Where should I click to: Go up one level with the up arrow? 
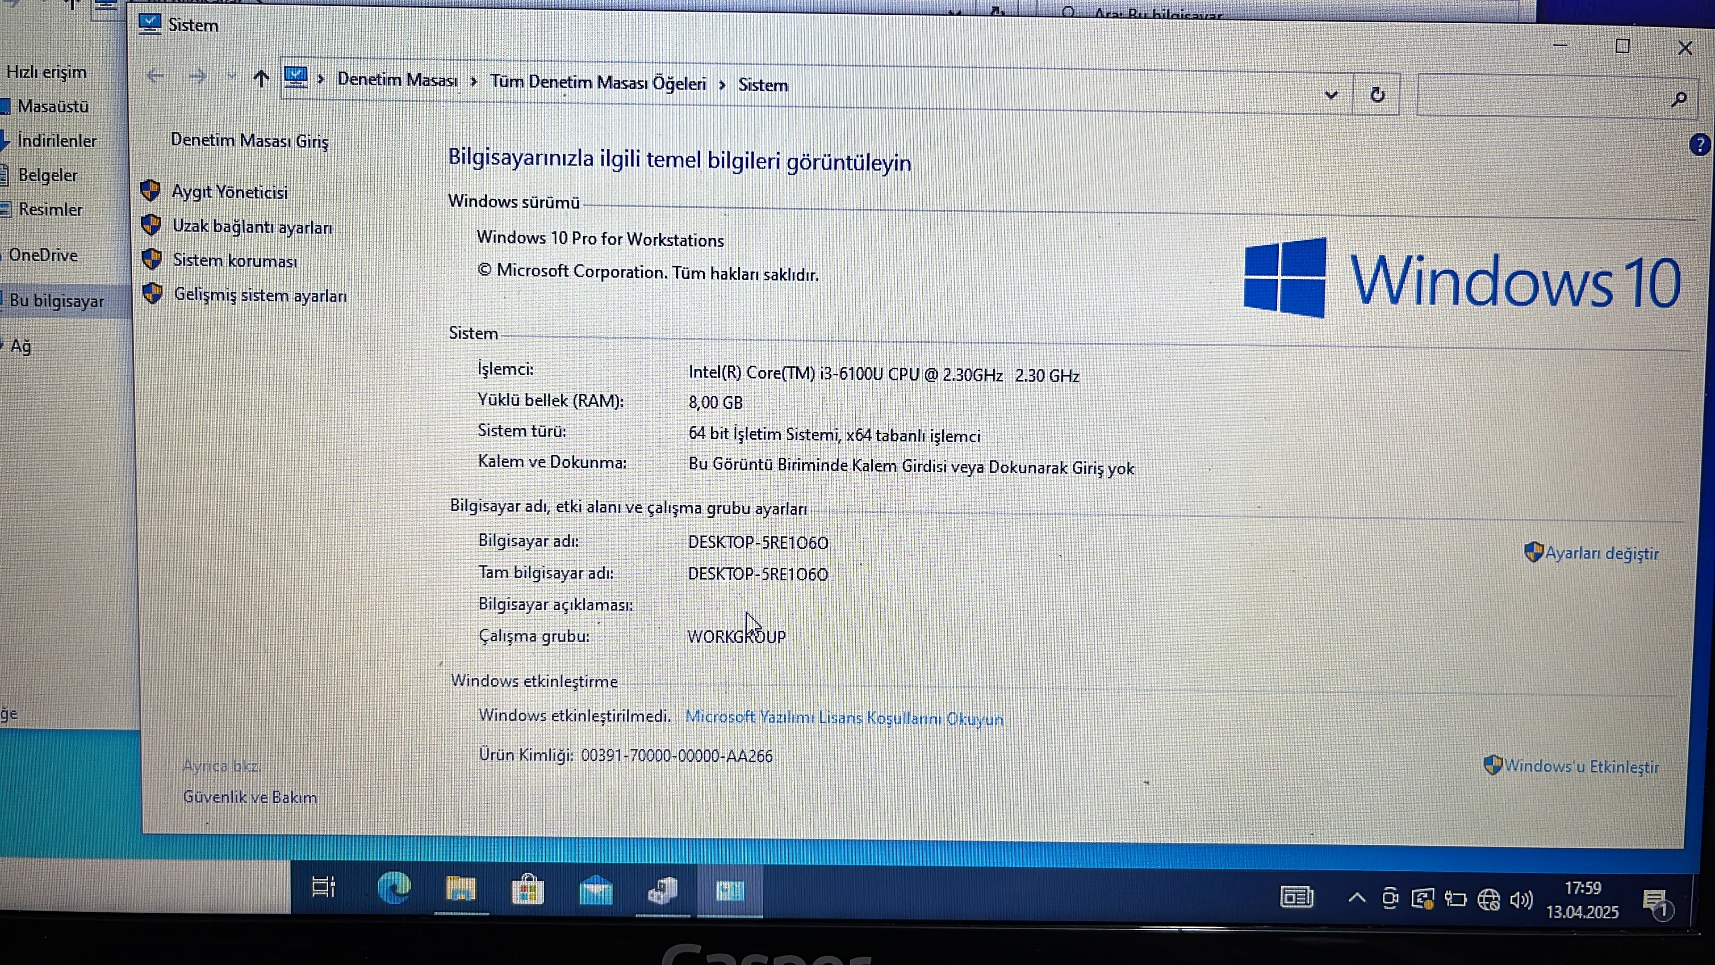coord(261,79)
